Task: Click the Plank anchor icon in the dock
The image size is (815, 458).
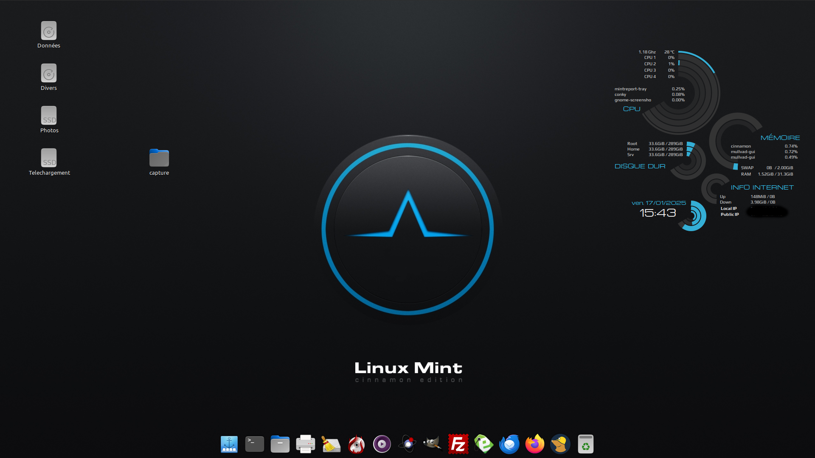Action: coord(229,444)
